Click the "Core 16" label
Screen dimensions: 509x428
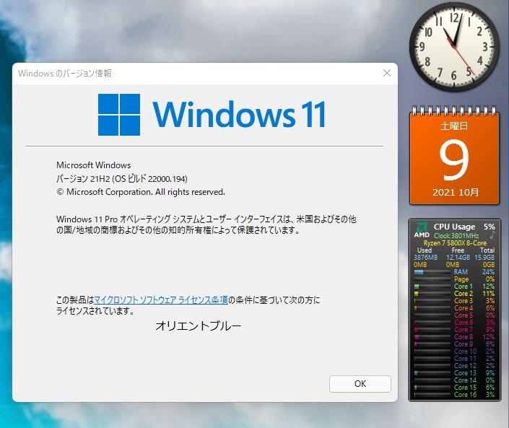(465, 395)
